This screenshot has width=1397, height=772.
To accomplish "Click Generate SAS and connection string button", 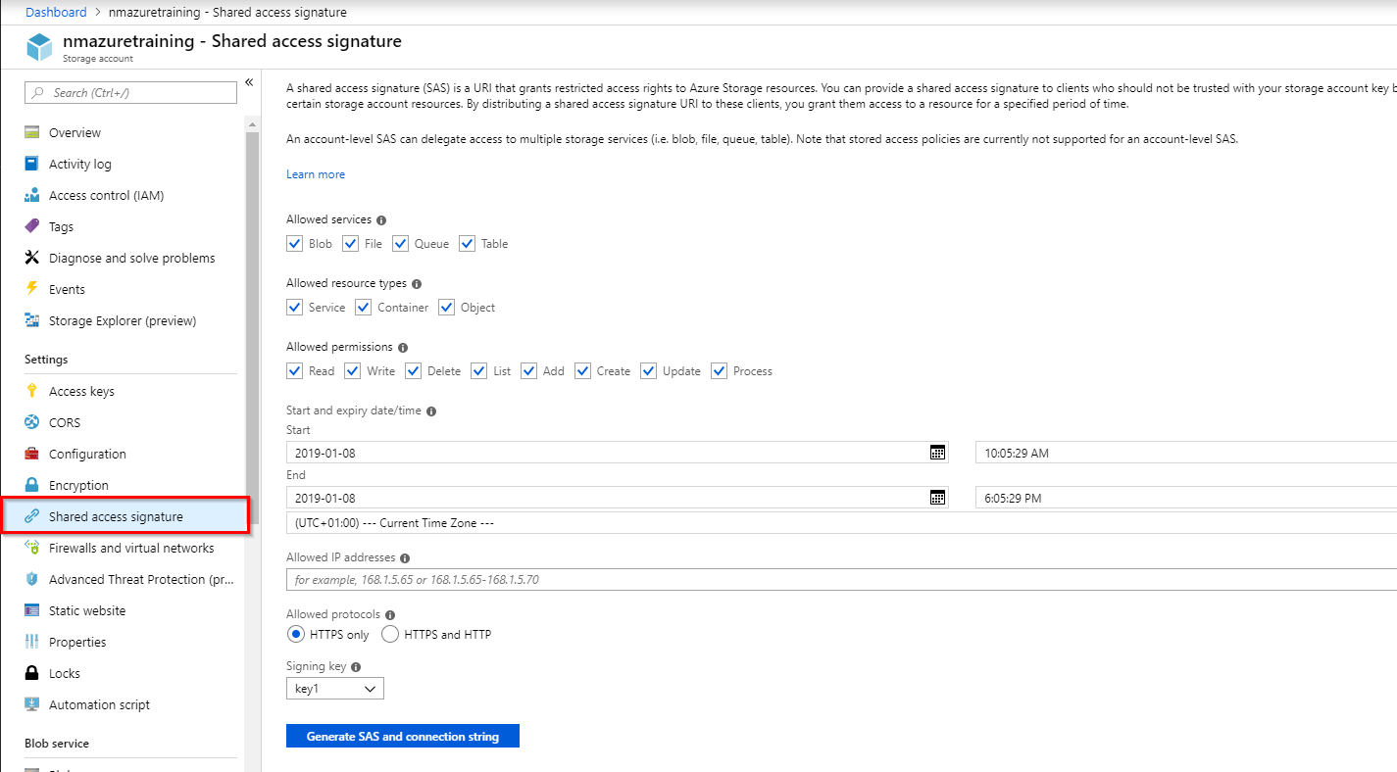I will [x=402, y=737].
